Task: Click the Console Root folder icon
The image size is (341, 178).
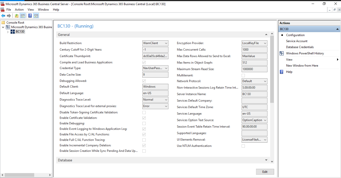Action: tap(3, 23)
